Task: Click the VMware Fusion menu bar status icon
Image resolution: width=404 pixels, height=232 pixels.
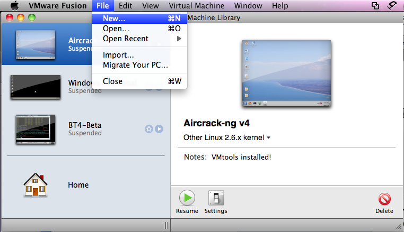Action: (375, 6)
